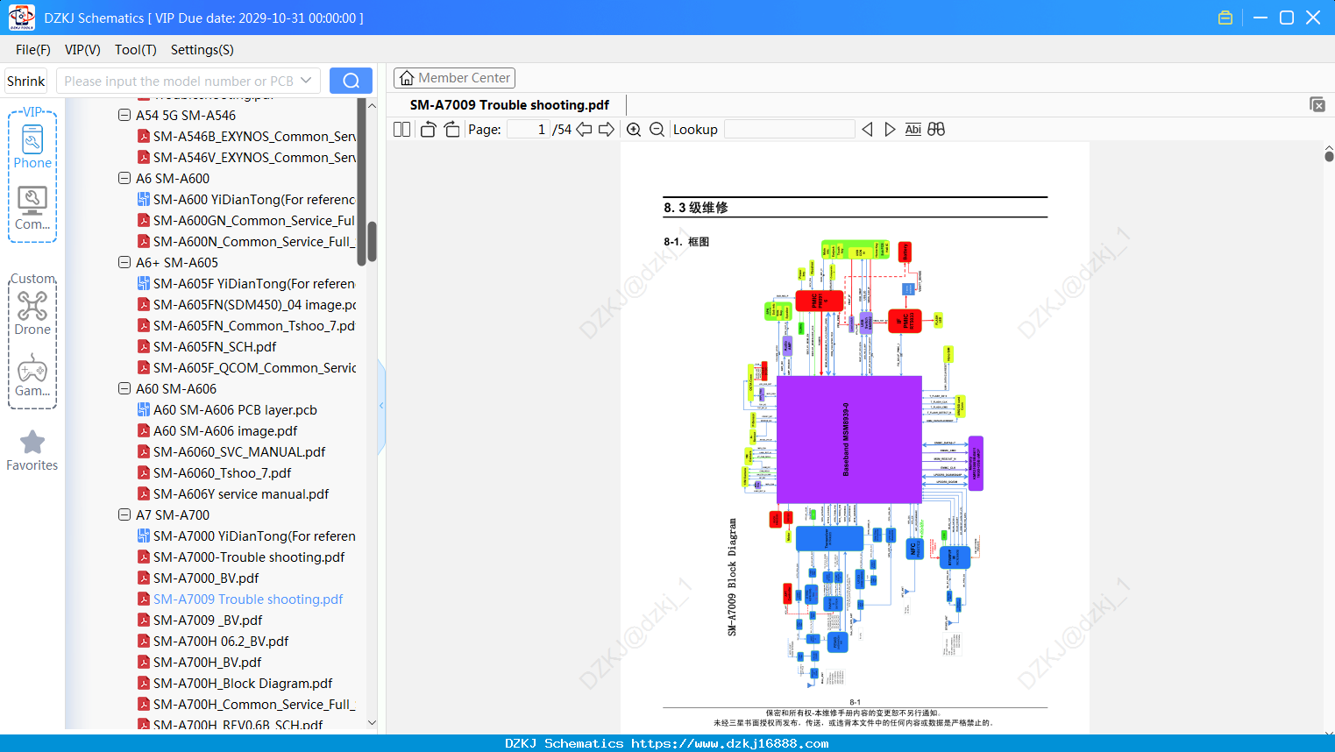
Task: Collapse the A60 SM-A606 tree node
Action: point(124,388)
